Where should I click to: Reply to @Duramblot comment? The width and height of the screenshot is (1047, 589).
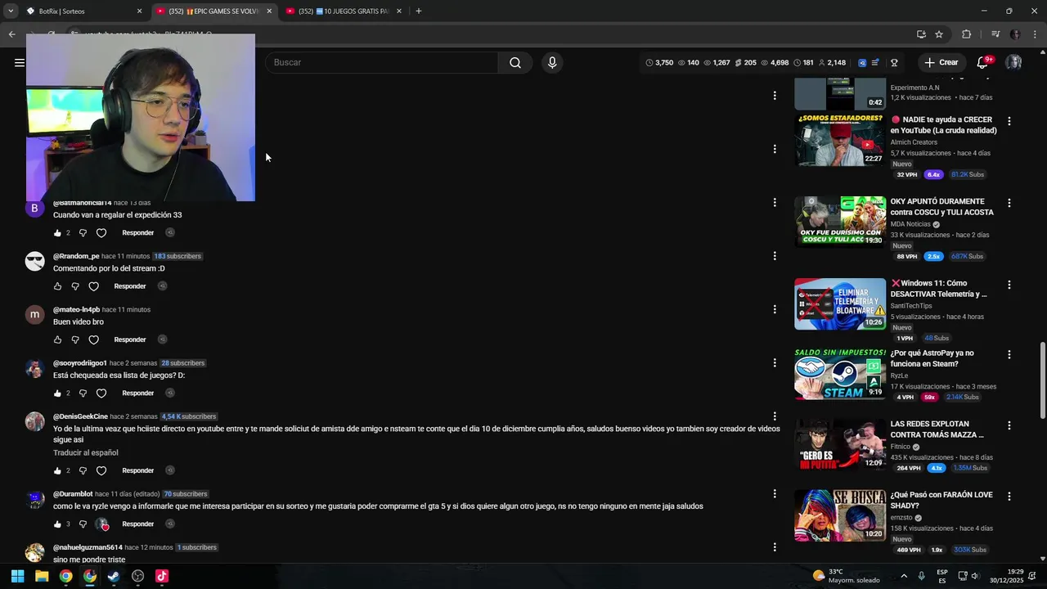pyautogui.click(x=137, y=524)
